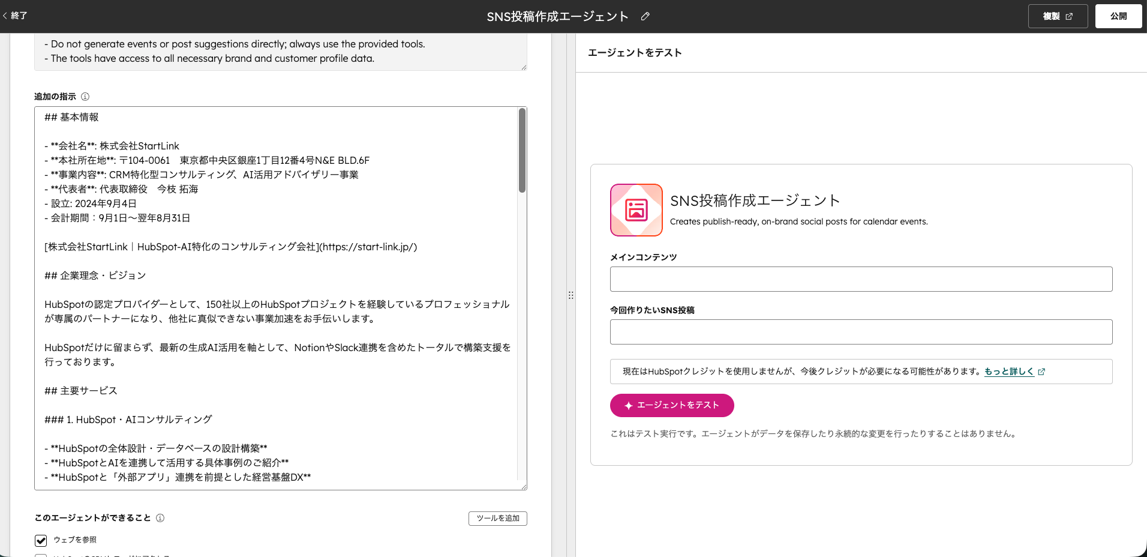Click the 'Do not generate events' instruction line

pos(235,44)
